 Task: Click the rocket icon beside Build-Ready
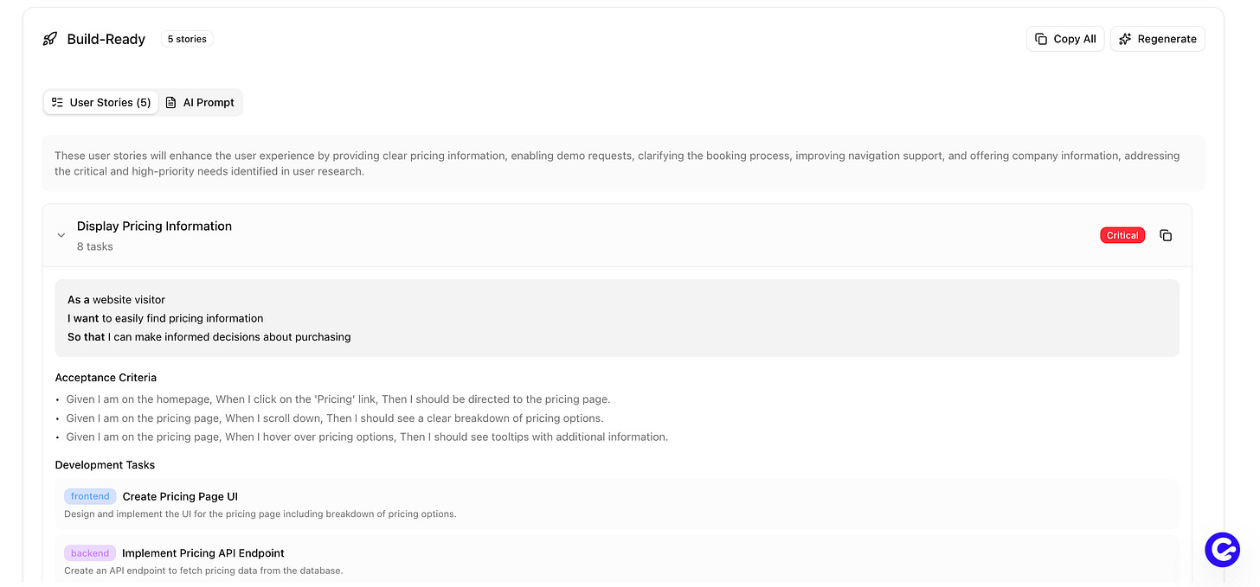[x=50, y=39]
